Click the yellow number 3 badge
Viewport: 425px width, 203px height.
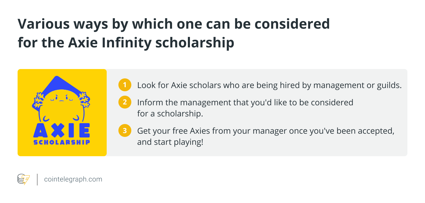[x=125, y=130]
